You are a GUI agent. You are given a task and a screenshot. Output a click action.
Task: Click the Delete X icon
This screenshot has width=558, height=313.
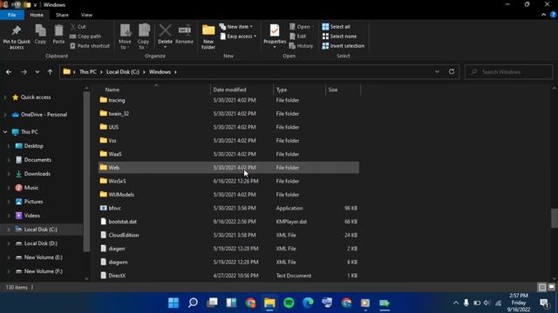pyautogui.click(x=165, y=30)
